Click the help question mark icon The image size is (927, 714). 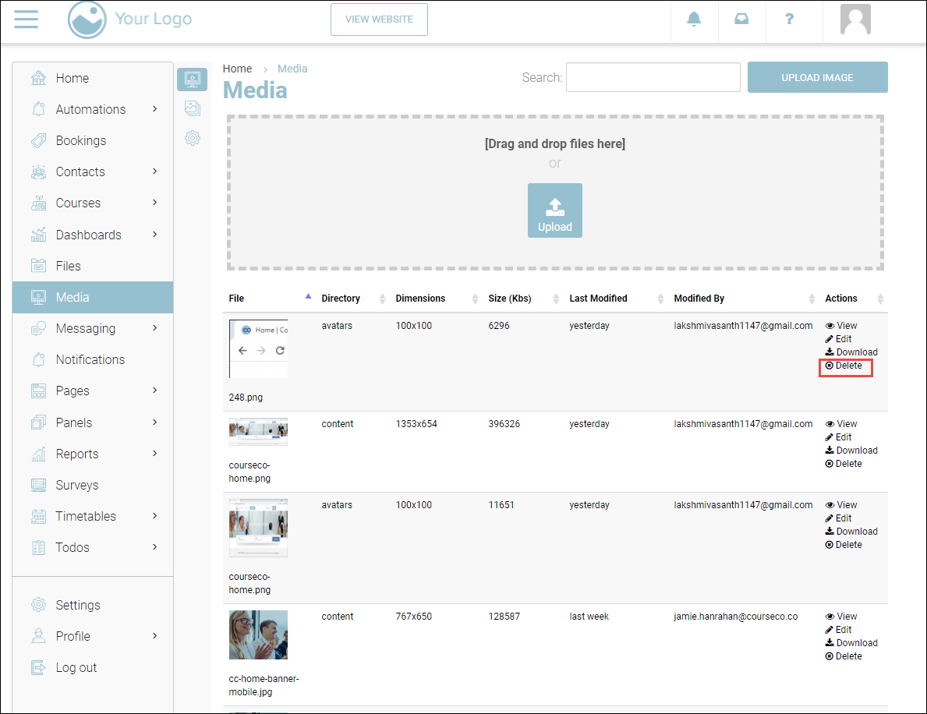(789, 19)
